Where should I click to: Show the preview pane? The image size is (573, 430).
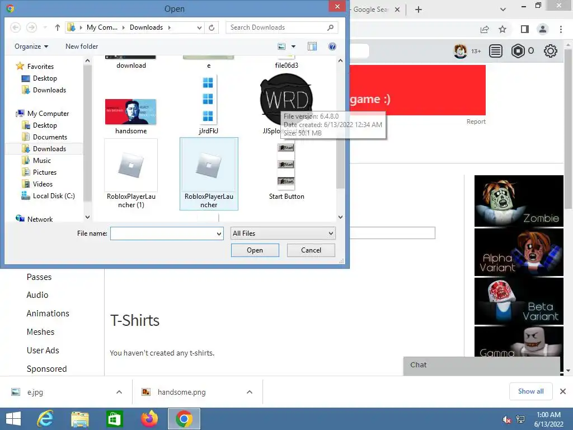(x=312, y=46)
